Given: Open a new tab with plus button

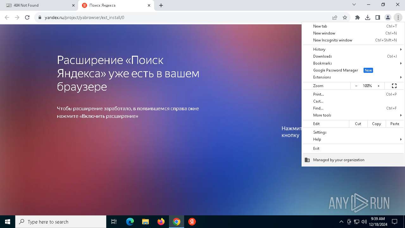Looking at the screenshot, I should (161, 5).
